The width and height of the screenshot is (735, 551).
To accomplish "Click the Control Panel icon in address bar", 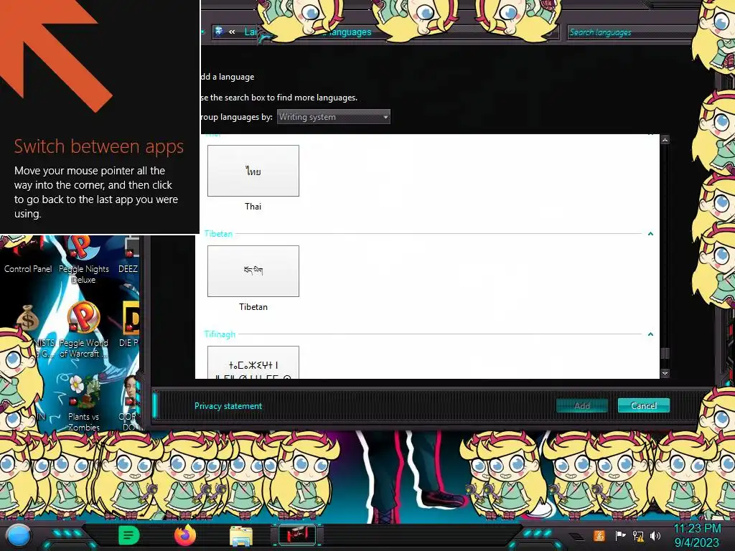I will 219,32.
